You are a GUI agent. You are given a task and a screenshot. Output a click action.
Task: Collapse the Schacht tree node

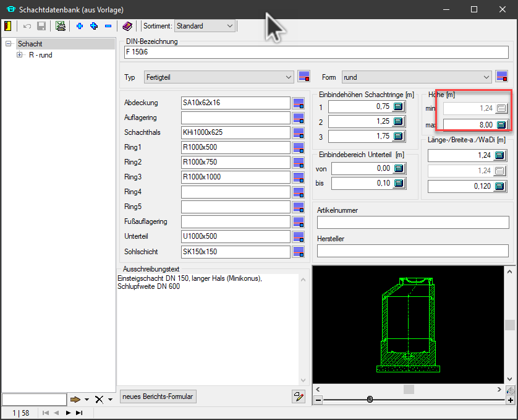[9, 44]
